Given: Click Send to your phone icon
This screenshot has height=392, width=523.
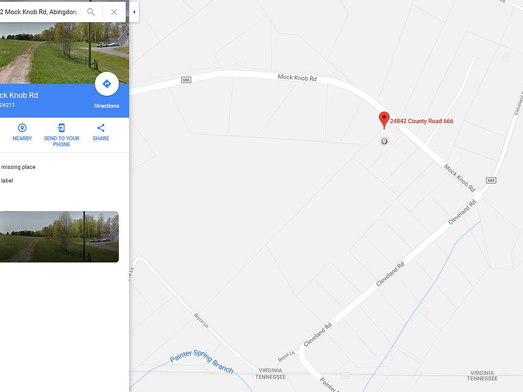Looking at the screenshot, I should click(x=62, y=128).
